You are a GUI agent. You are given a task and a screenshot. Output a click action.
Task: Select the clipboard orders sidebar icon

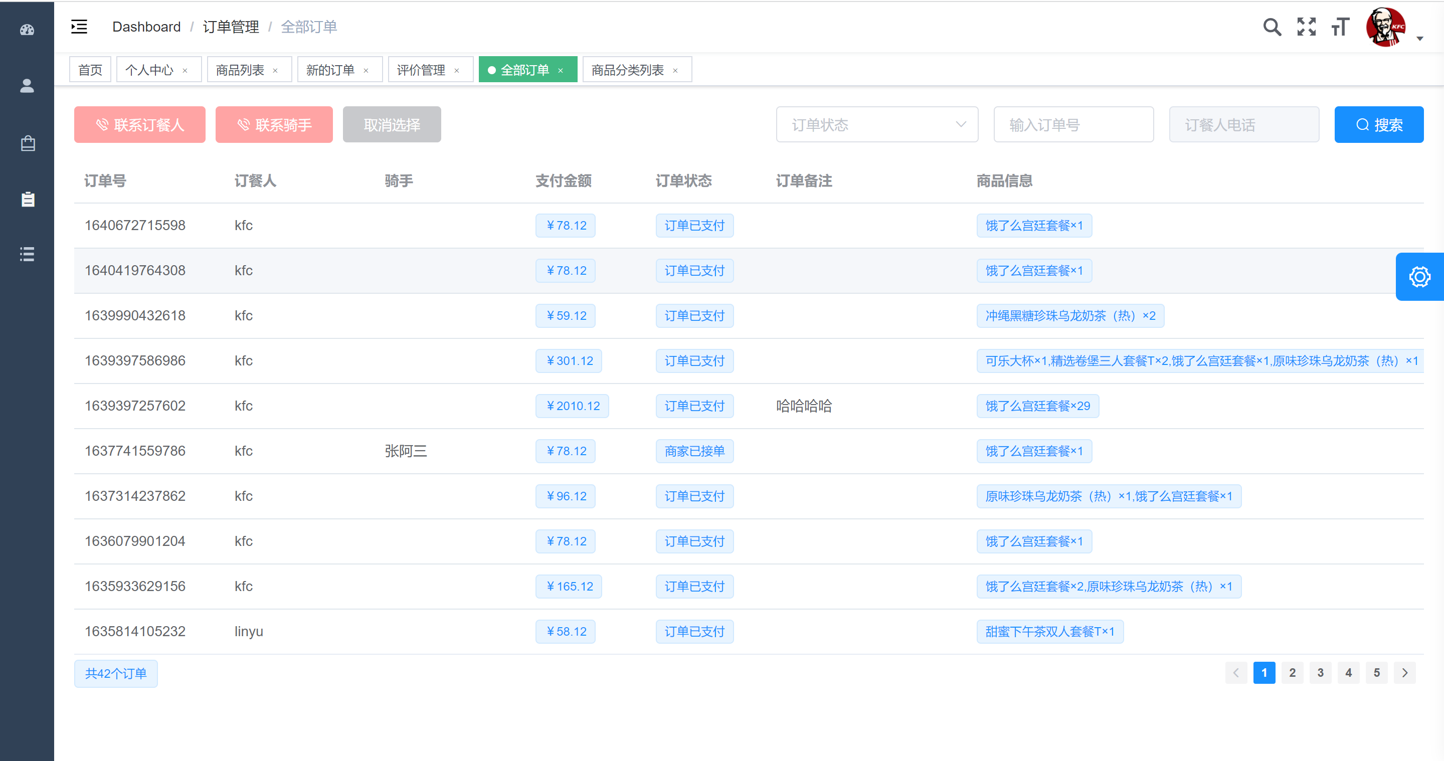(x=27, y=199)
